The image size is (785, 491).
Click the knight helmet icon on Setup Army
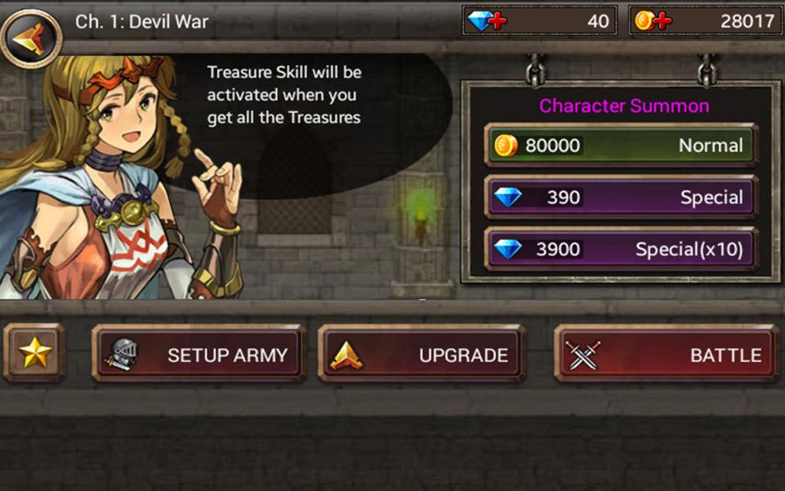coord(121,354)
